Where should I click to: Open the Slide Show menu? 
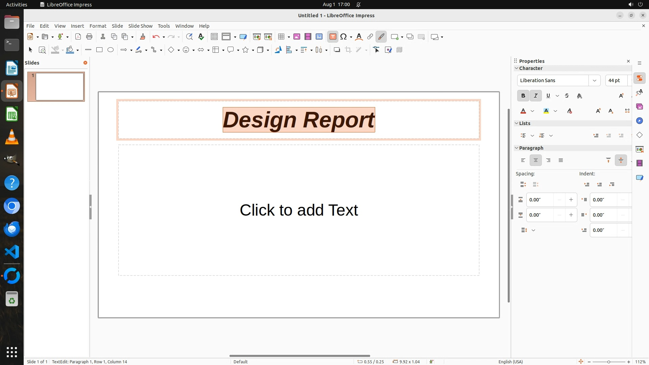click(140, 26)
